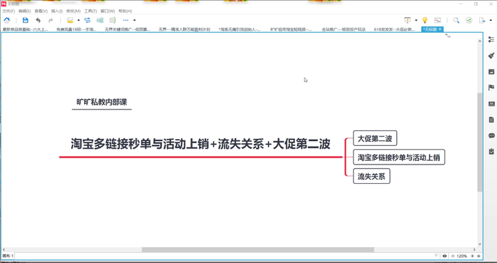
Task: Zoom out with the minus button
Action: click(453, 255)
